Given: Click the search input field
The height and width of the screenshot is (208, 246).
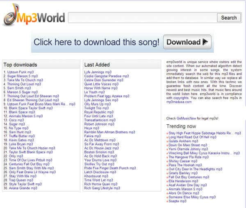Looking at the screenshot, I should 143,18.
